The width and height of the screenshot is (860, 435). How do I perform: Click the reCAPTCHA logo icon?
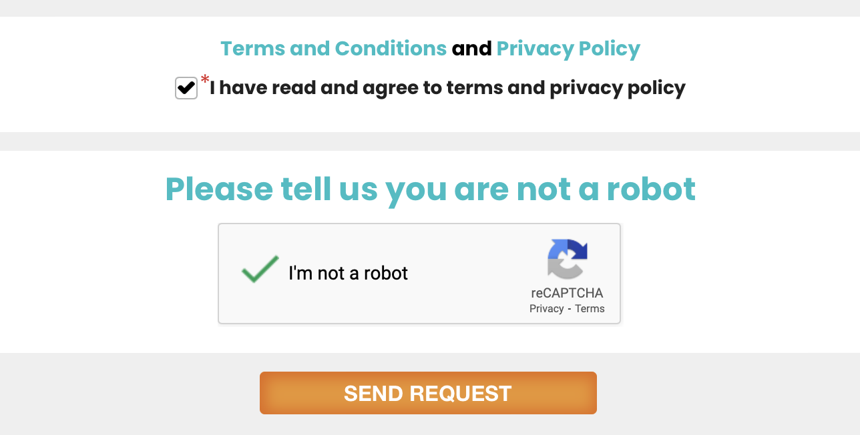tap(568, 259)
